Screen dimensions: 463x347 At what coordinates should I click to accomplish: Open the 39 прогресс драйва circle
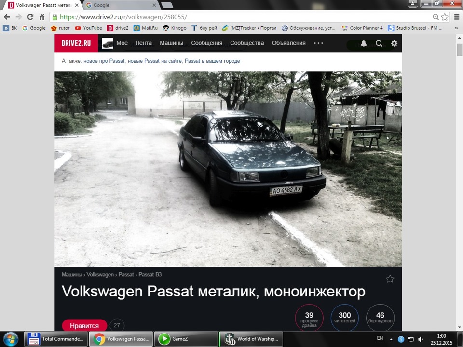tap(309, 318)
